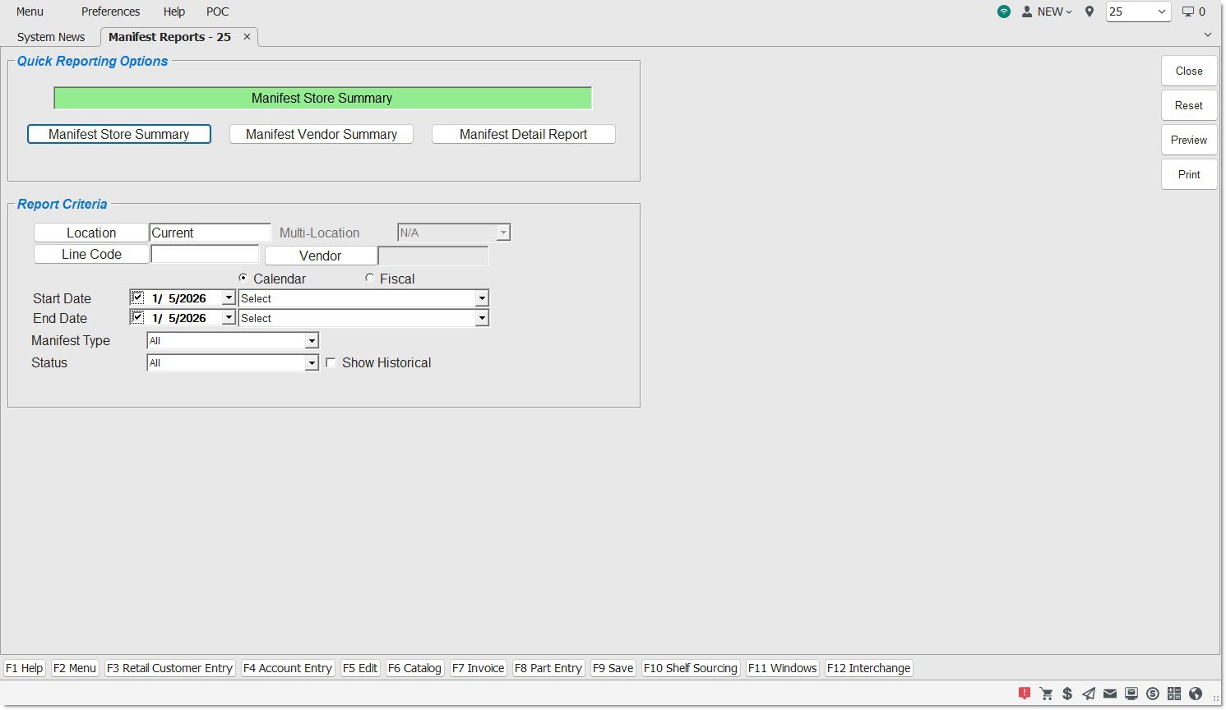1226x710 pixels.
Task: Click the paper plane send icon
Action: pyautogui.click(x=1089, y=694)
